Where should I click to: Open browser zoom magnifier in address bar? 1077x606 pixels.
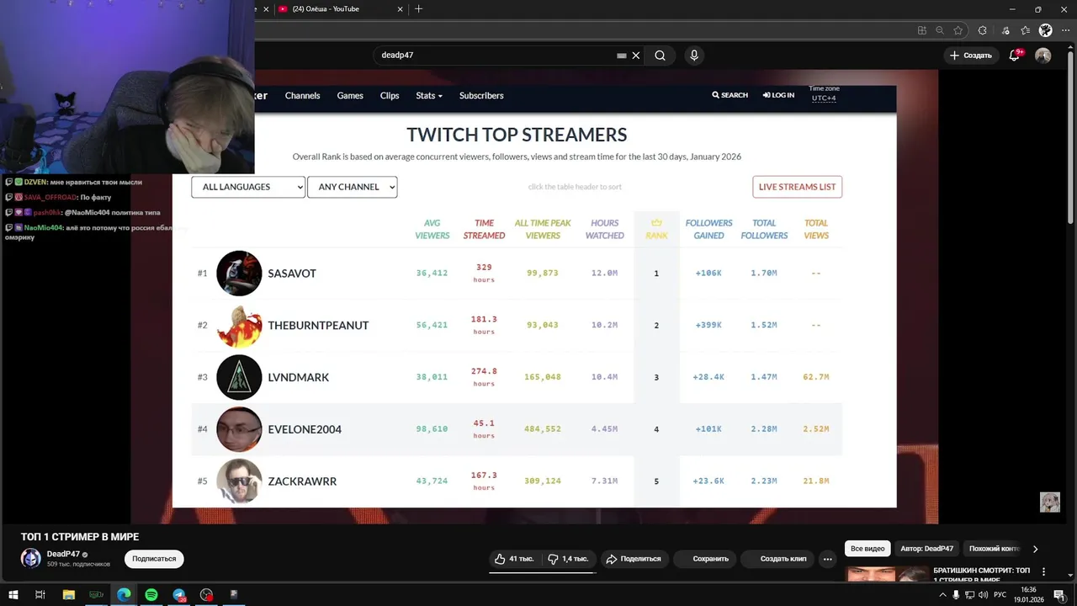tap(940, 30)
